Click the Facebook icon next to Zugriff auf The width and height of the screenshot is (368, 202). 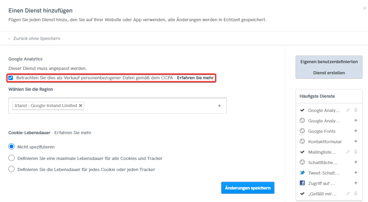tap(302, 183)
